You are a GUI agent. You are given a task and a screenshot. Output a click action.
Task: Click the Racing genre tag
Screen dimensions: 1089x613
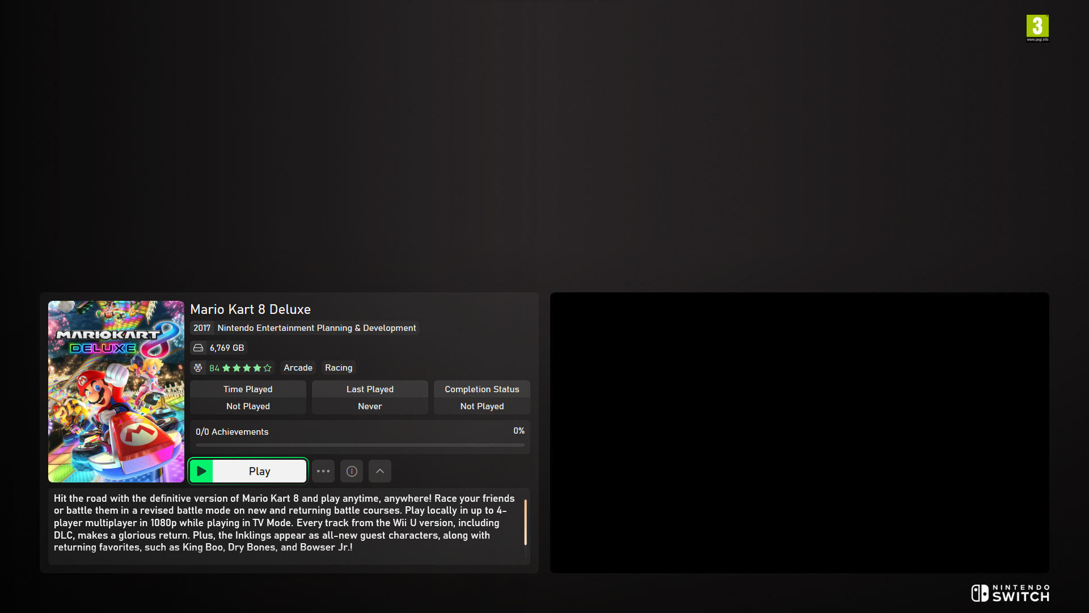click(x=339, y=368)
